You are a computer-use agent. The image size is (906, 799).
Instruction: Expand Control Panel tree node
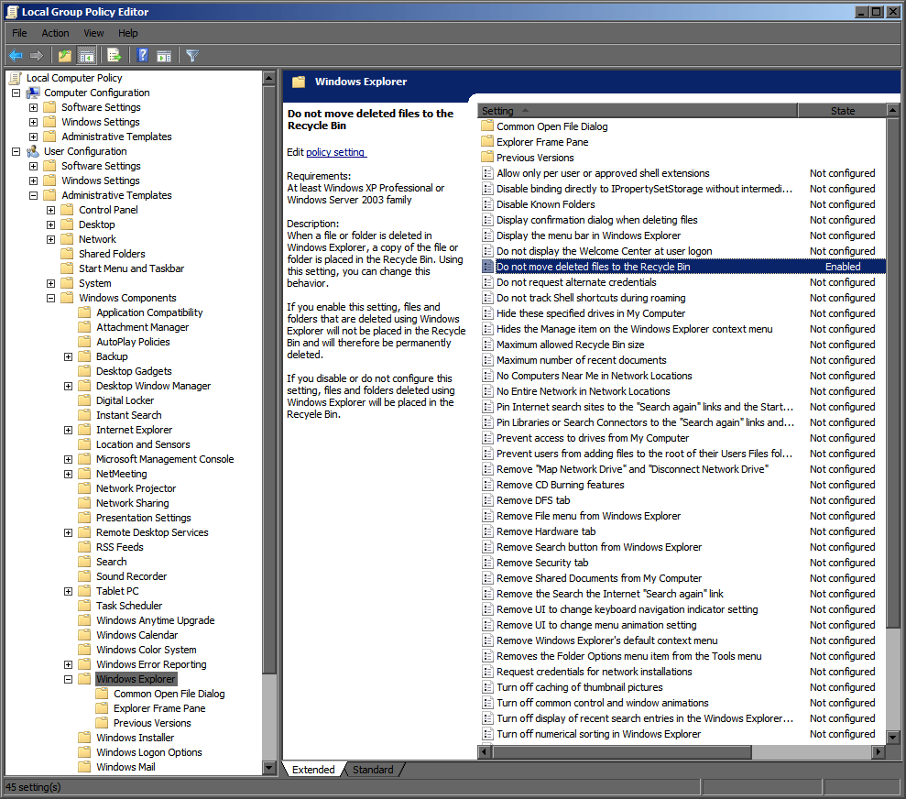(51, 211)
